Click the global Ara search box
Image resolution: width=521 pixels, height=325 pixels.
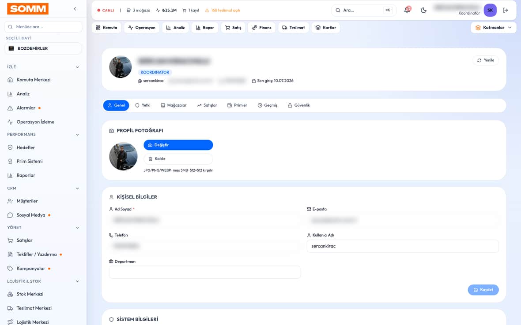(x=364, y=10)
